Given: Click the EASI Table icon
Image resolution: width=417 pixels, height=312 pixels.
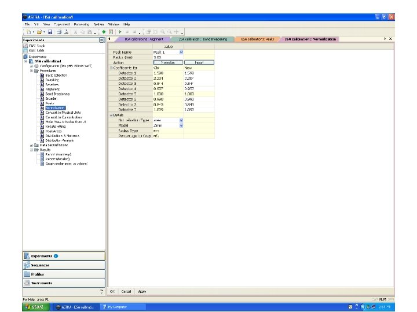Looking at the screenshot, I should [25, 50].
